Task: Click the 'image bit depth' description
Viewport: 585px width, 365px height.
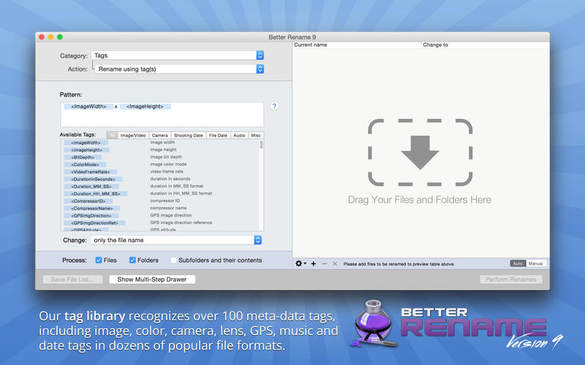Action: [x=166, y=157]
